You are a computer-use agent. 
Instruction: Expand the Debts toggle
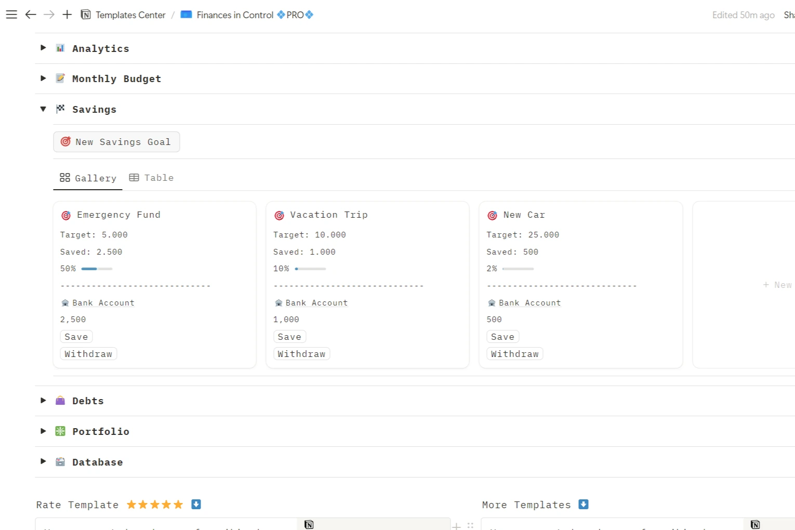[x=43, y=401]
